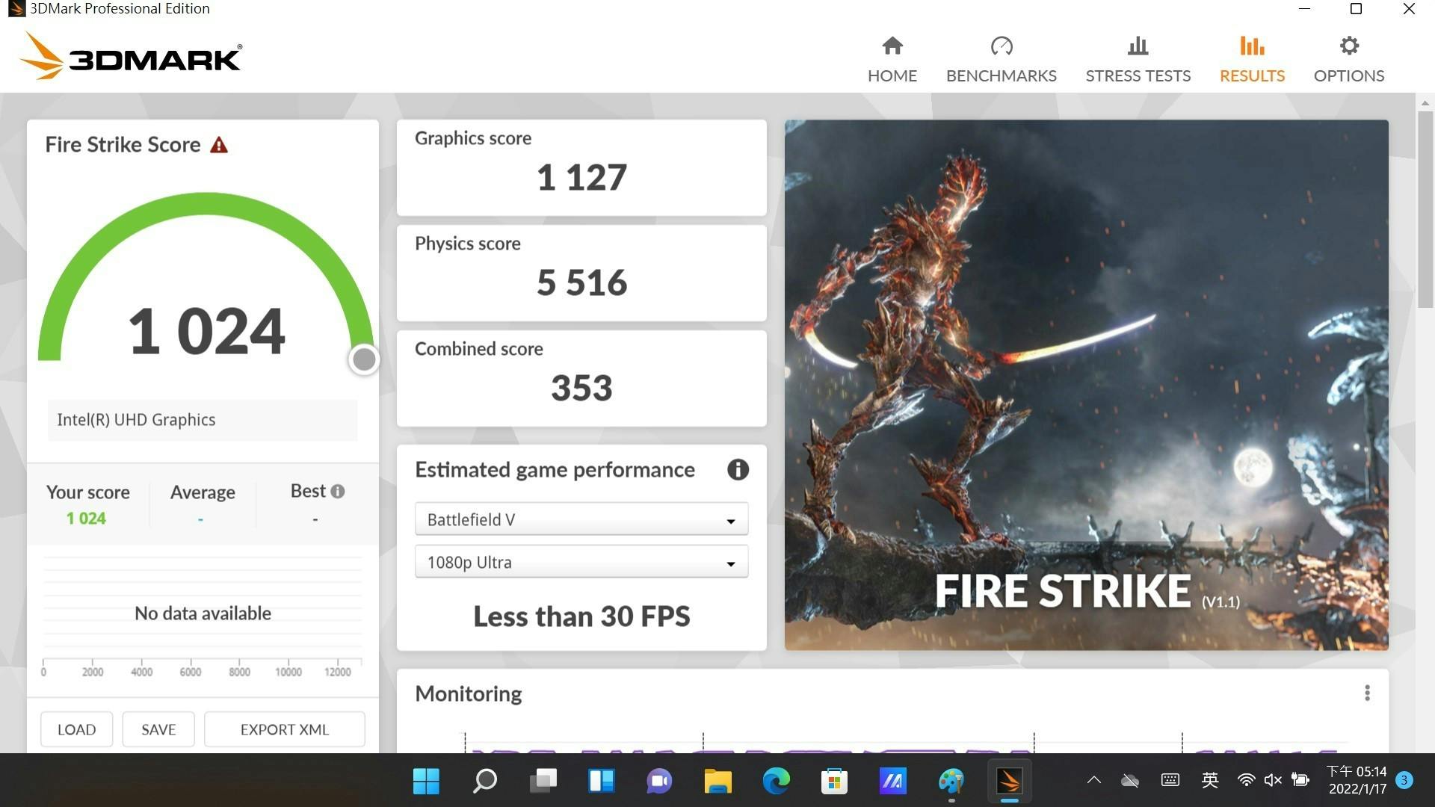Click the Fire Strike artwork thumbnail
This screenshot has width=1435, height=807.
point(1086,385)
